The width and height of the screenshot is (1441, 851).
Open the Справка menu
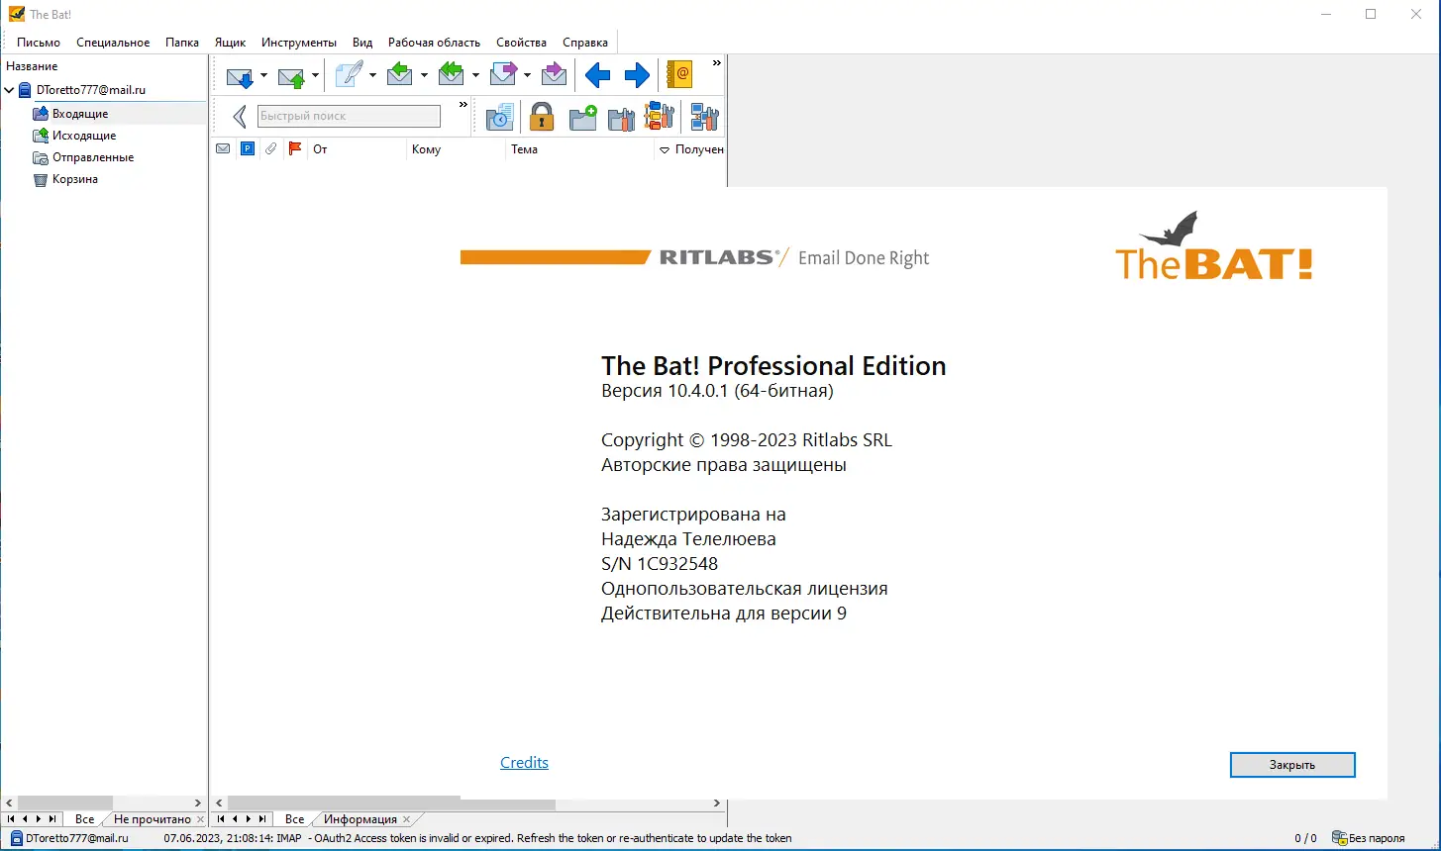tap(585, 43)
